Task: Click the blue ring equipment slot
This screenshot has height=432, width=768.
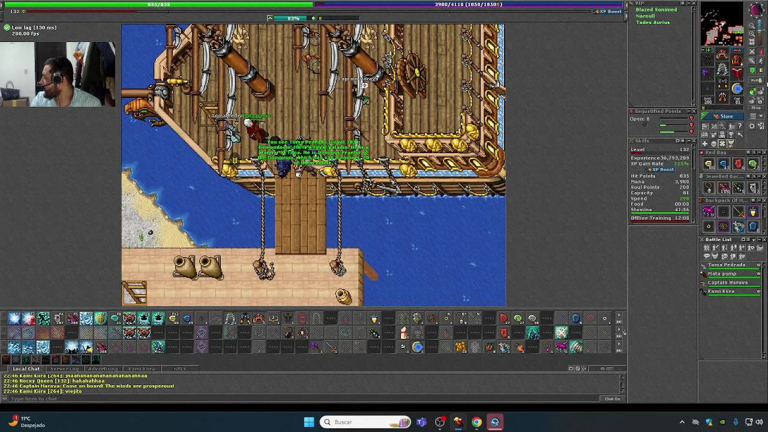Action: coord(737,89)
